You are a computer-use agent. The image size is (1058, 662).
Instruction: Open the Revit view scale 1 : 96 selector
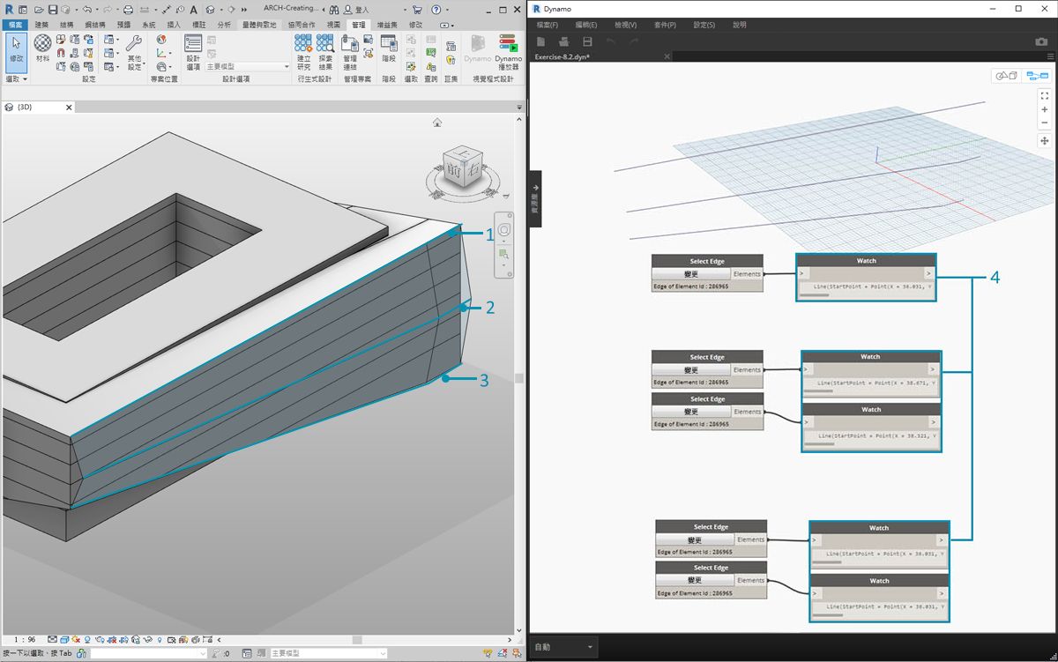click(x=26, y=639)
